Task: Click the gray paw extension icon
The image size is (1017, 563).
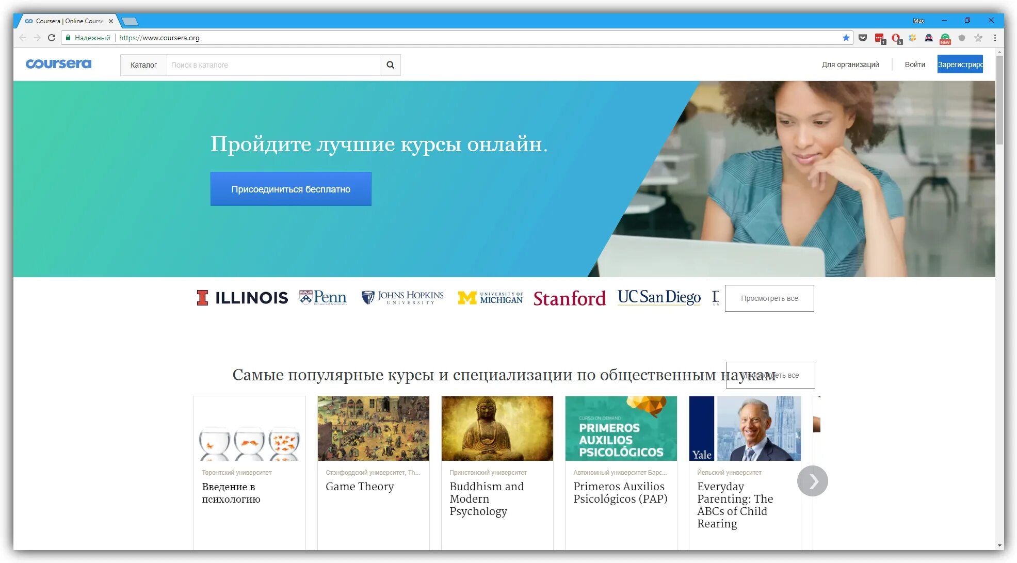Action: point(978,38)
